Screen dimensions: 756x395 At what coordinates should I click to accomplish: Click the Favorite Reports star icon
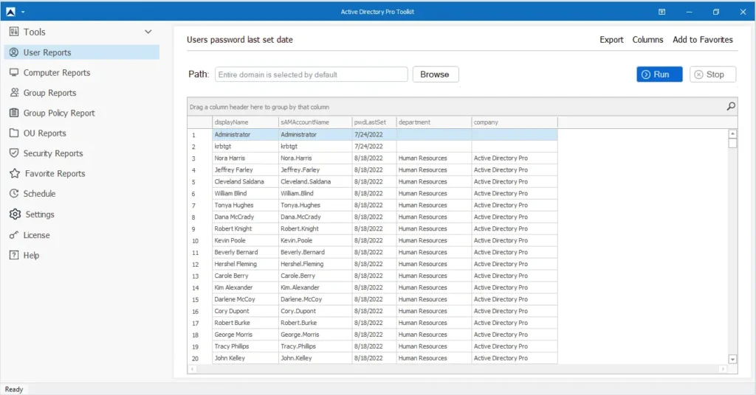15,173
